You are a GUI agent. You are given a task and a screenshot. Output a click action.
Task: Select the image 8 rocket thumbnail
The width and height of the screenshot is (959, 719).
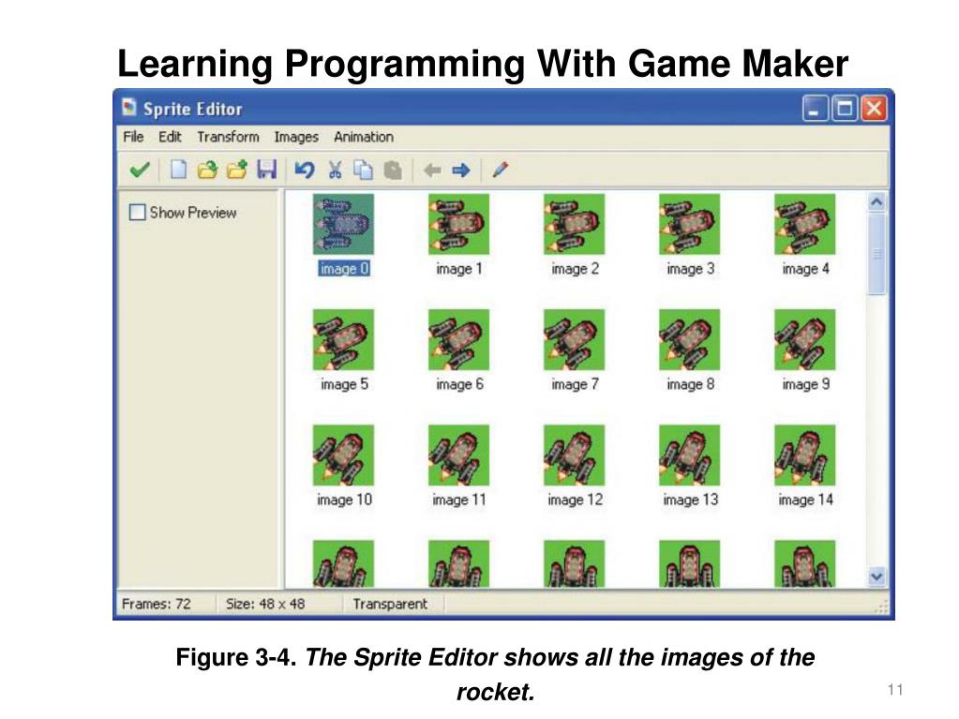(689, 340)
